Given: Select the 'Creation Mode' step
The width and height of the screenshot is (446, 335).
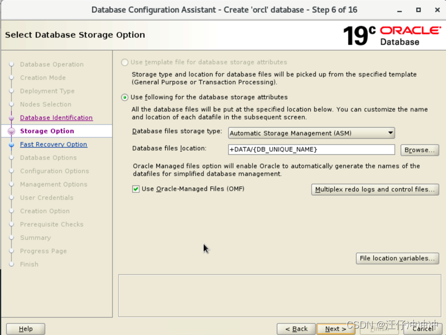Looking at the screenshot, I should click(x=43, y=77).
